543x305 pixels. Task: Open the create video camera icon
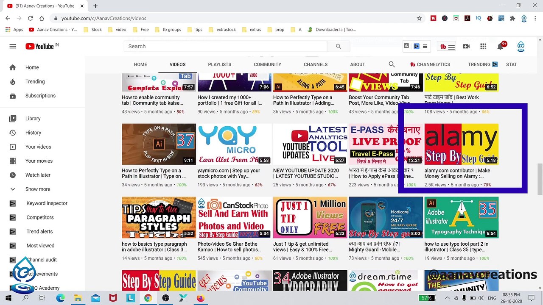pos(466,46)
